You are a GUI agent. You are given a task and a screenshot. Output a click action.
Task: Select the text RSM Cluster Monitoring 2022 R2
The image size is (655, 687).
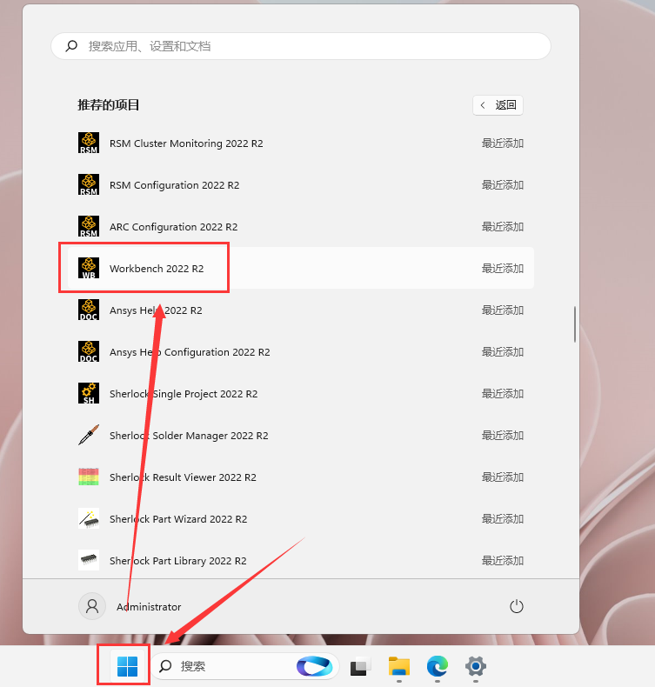tap(186, 143)
